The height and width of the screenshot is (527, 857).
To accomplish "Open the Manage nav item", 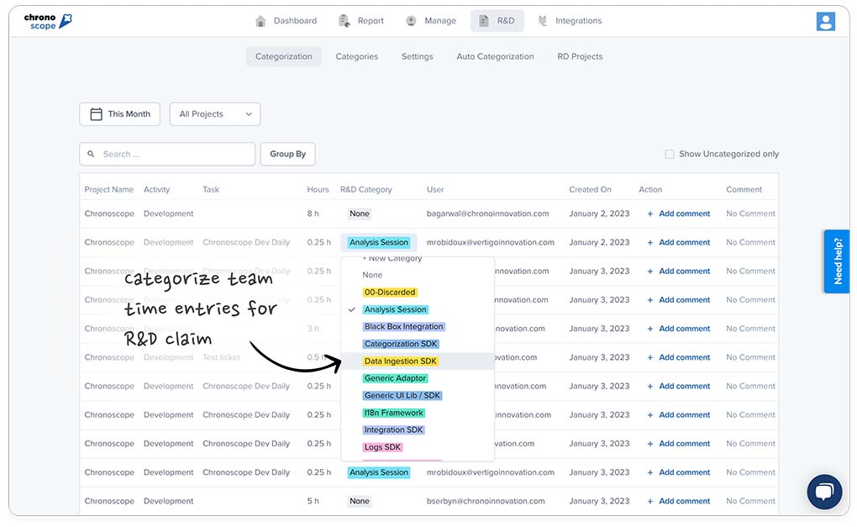I will pyautogui.click(x=431, y=21).
